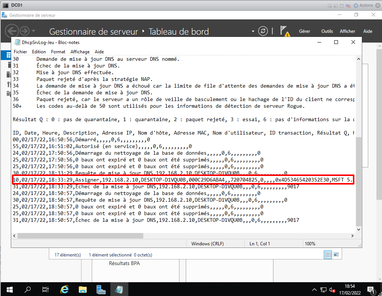Click the back navigation arrow
Screen dimensions: 382x296
pyautogui.click(x=12, y=31)
